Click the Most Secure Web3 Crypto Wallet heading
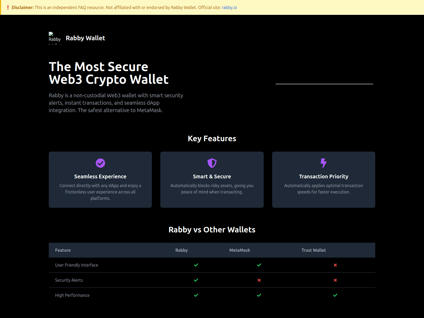The image size is (424, 318). pyautogui.click(x=108, y=73)
